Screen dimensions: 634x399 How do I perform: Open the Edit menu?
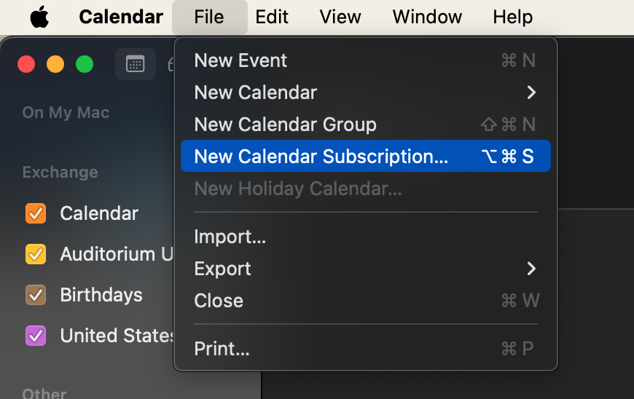pos(272,17)
